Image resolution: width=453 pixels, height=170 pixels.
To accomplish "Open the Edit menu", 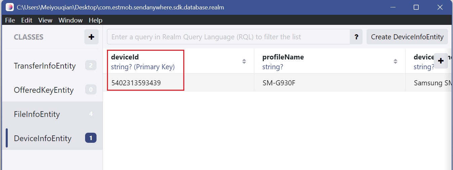I will click(27, 20).
